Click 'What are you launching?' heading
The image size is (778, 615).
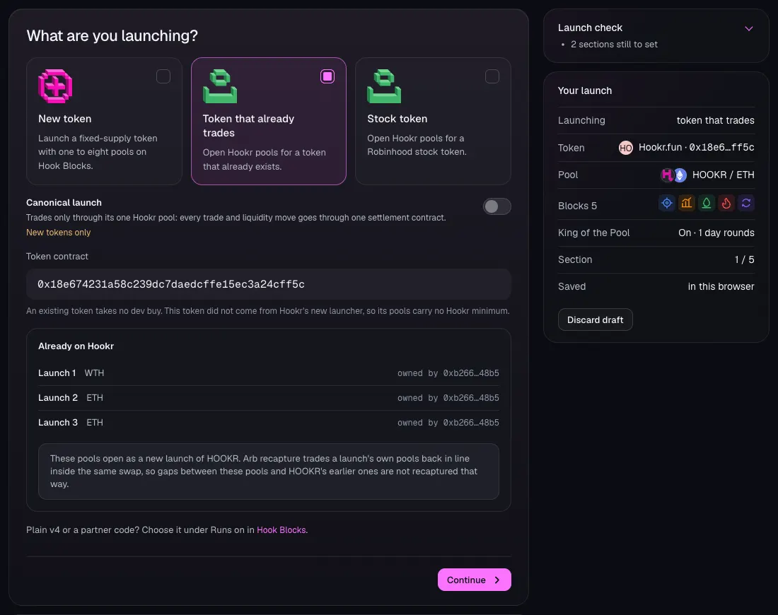(x=112, y=36)
